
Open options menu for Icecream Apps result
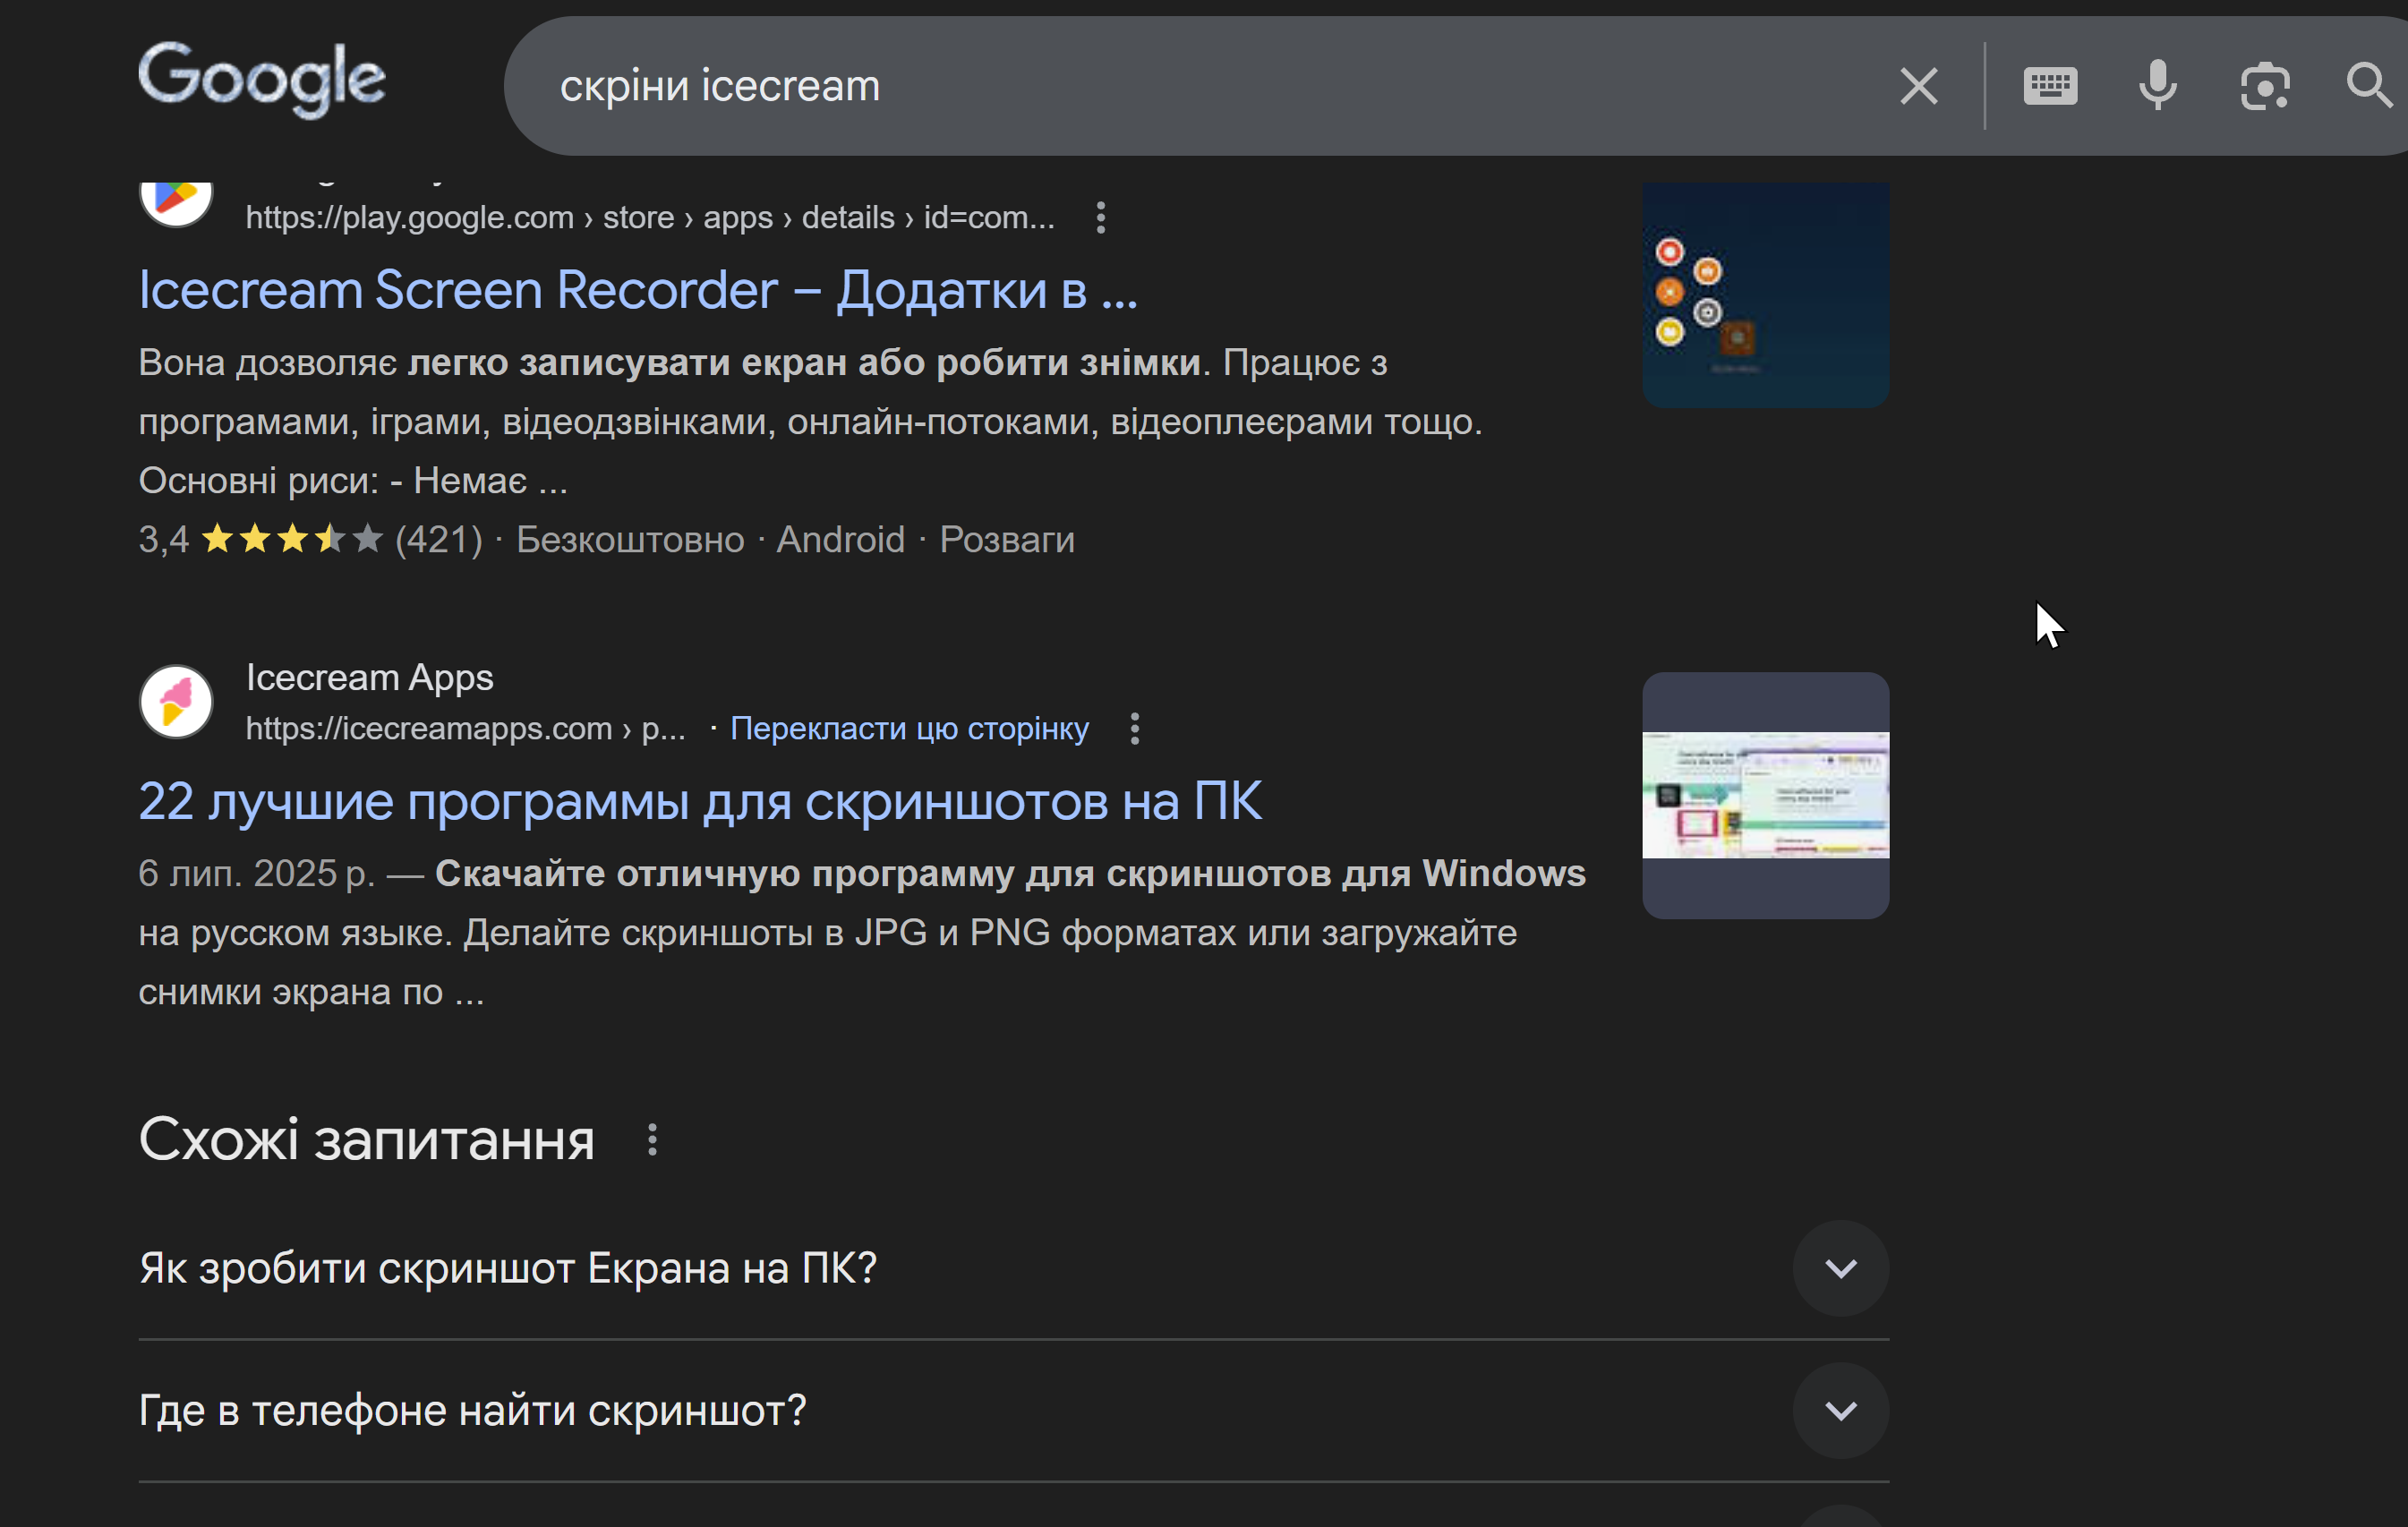[x=1134, y=729]
